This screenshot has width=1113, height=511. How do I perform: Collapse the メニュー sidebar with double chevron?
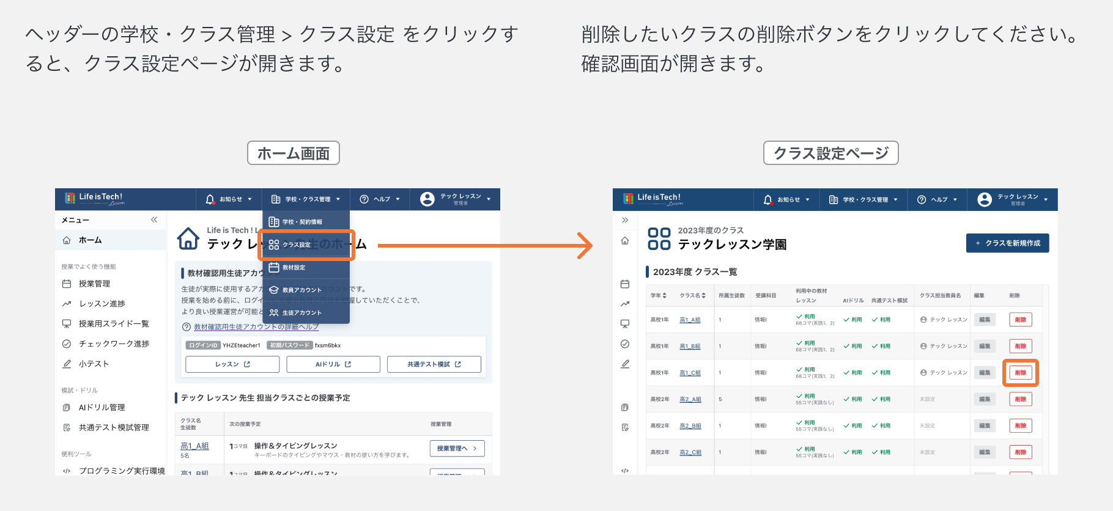coord(154,219)
